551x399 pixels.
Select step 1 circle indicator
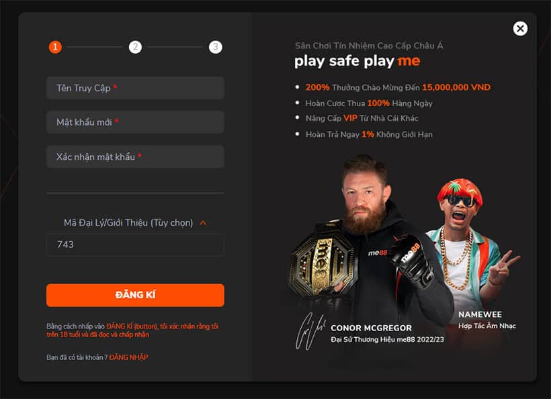55,47
